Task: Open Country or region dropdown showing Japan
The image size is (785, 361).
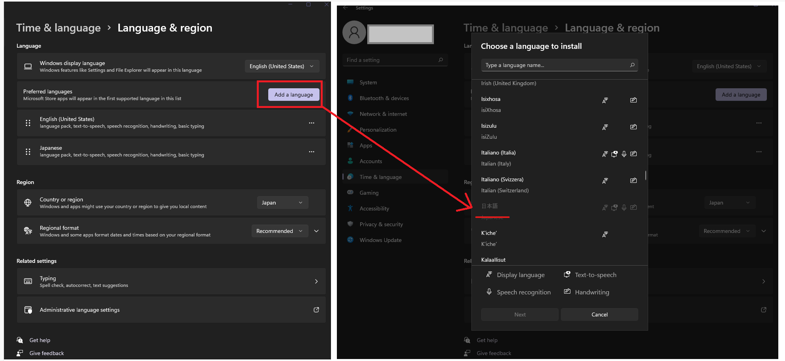Action: 282,203
